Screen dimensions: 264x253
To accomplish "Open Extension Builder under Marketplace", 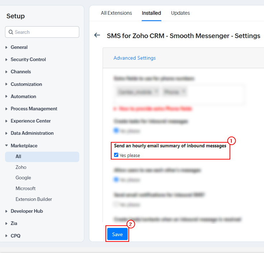I will [x=34, y=199].
